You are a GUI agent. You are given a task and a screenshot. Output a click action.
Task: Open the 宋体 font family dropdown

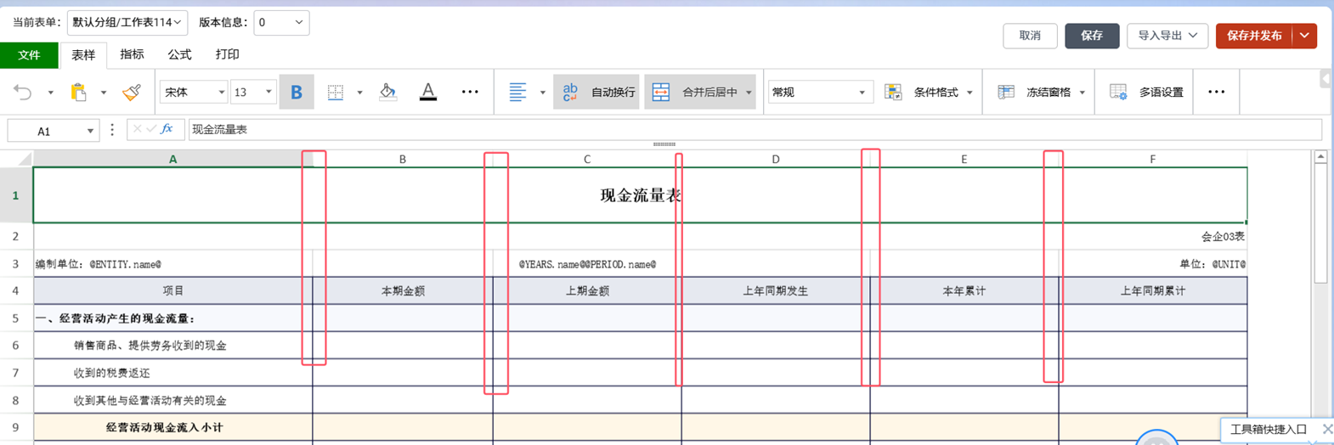pyautogui.click(x=194, y=92)
